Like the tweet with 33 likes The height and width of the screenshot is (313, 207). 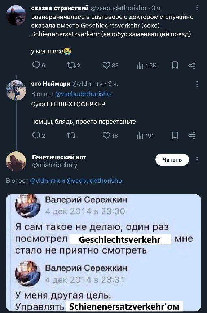pos(110,65)
